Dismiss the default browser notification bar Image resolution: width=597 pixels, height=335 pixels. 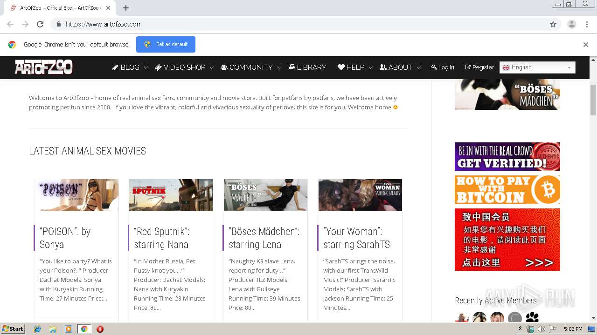[x=586, y=45]
